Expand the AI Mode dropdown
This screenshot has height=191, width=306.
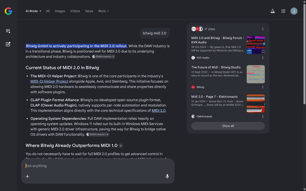(33, 11)
